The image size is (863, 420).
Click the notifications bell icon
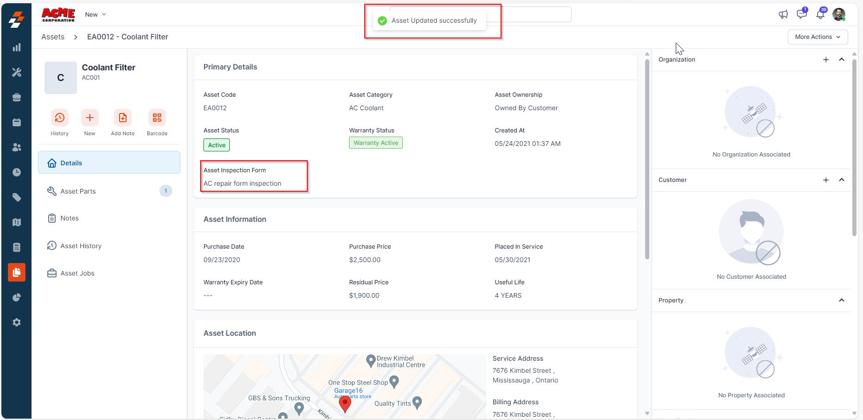click(x=820, y=14)
